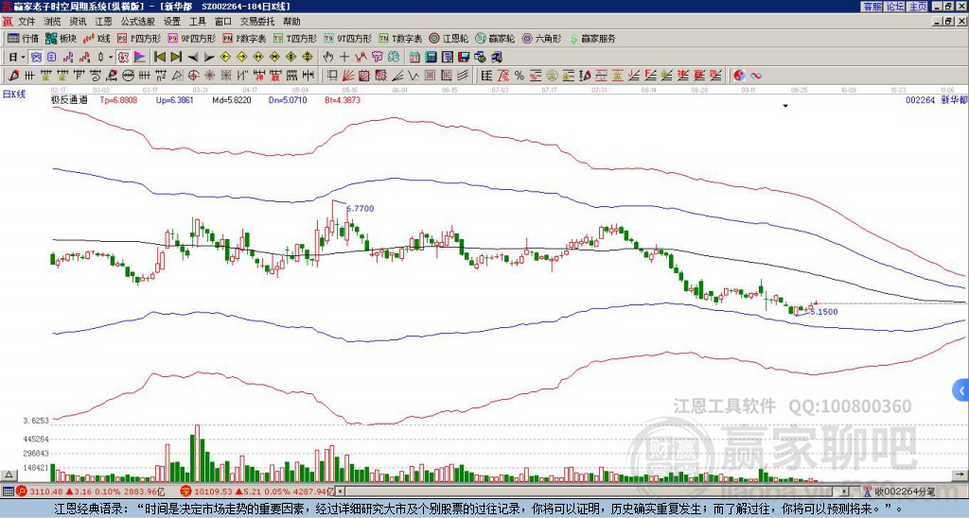The width and height of the screenshot is (969, 518).
Task: Select the hand pan tool
Action: click(x=327, y=58)
